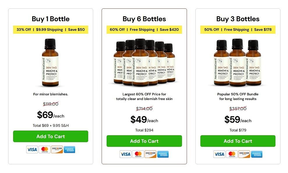The image size is (288, 173).
Task: Click Discover icon in 3 Bottles card
Action: tap(244, 154)
